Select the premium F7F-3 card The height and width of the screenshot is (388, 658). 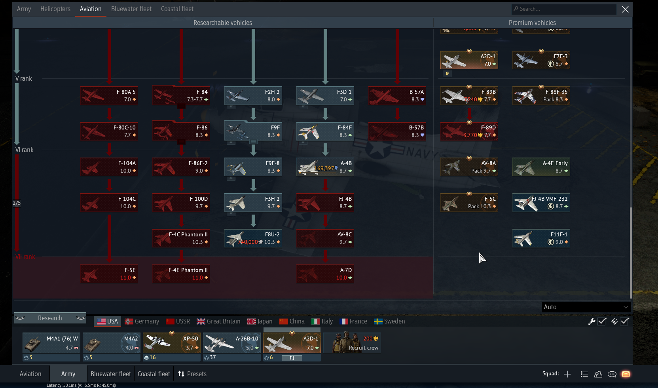(x=541, y=60)
